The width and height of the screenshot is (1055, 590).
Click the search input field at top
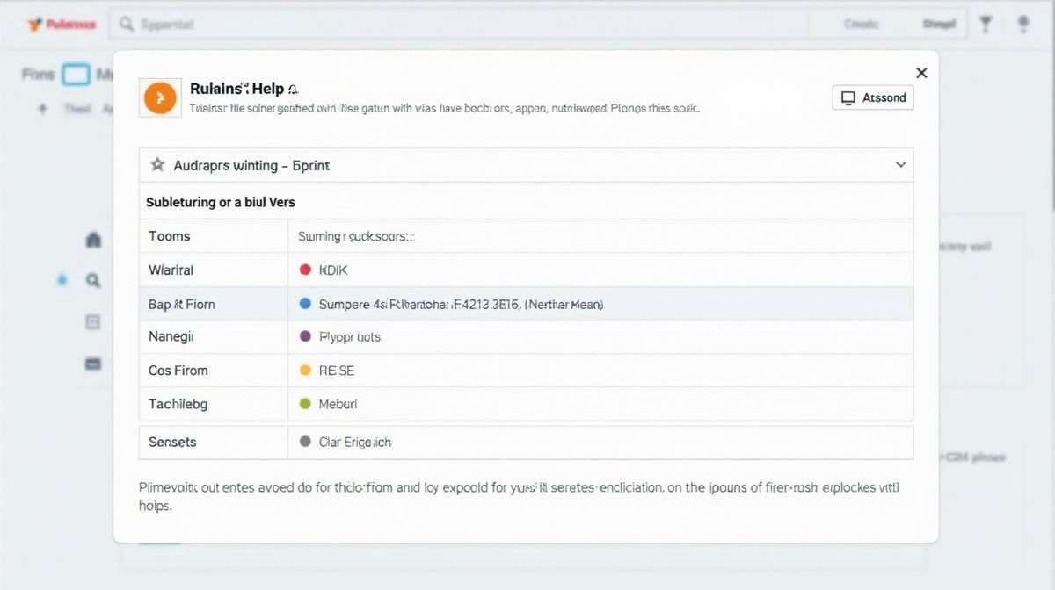coord(457,25)
